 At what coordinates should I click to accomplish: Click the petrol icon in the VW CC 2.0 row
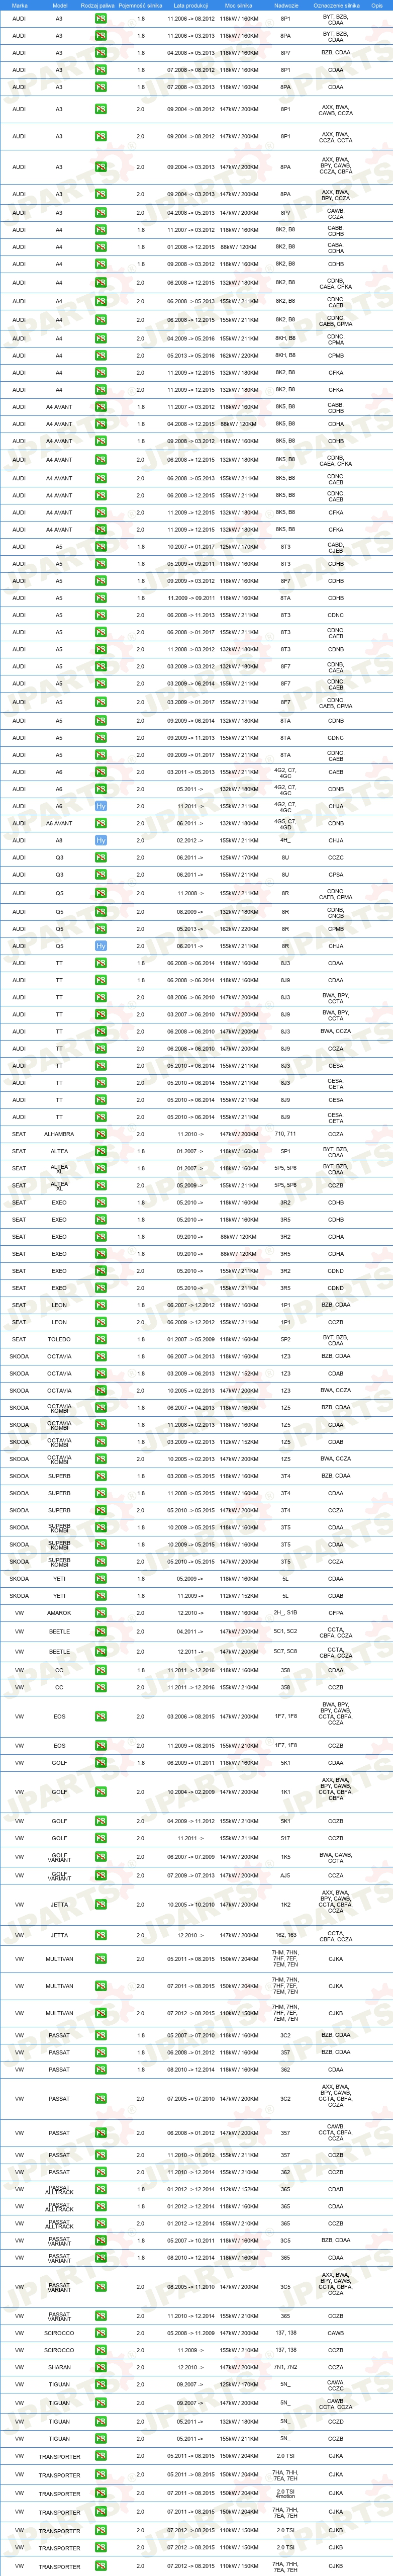101,1687
